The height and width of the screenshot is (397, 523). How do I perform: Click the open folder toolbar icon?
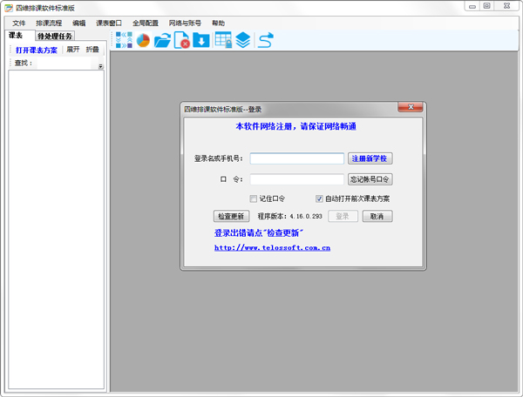(162, 40)
